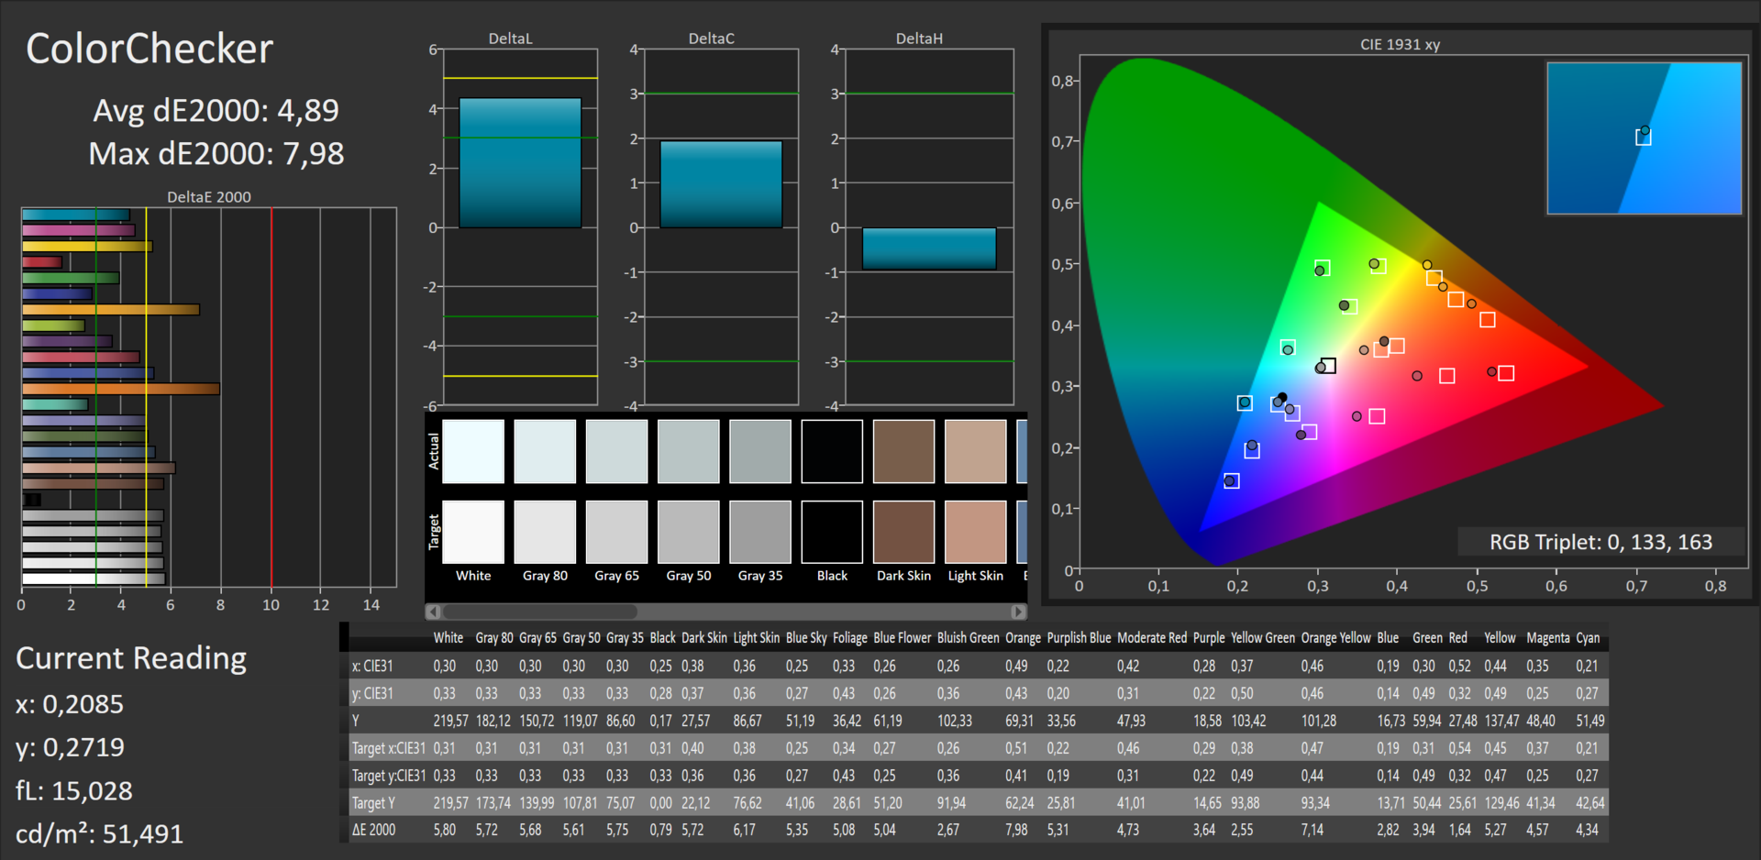Click the RGB Triplet readout in the CIE chart
The width and height of the screenshot is (1761, 860).
point(1600,542)
